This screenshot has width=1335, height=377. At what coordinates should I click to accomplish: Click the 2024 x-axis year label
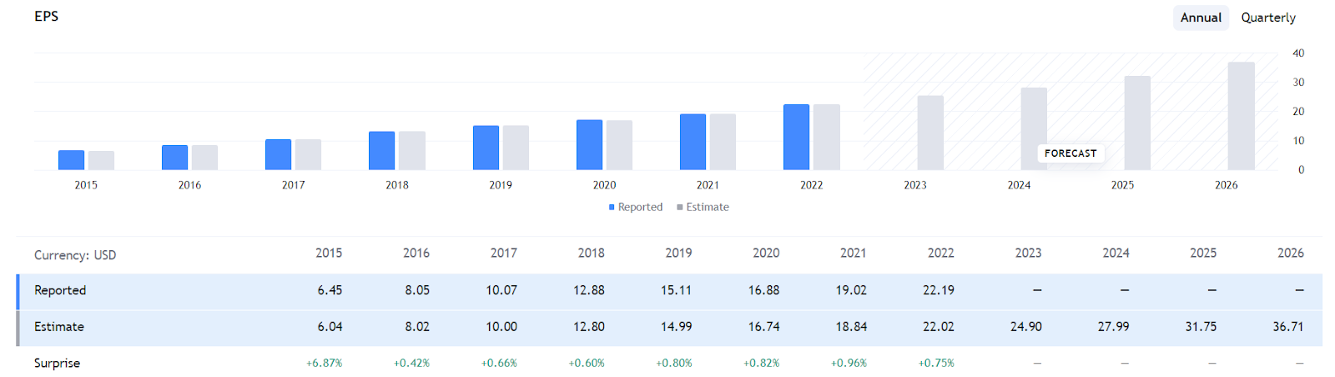[1019, 185]
